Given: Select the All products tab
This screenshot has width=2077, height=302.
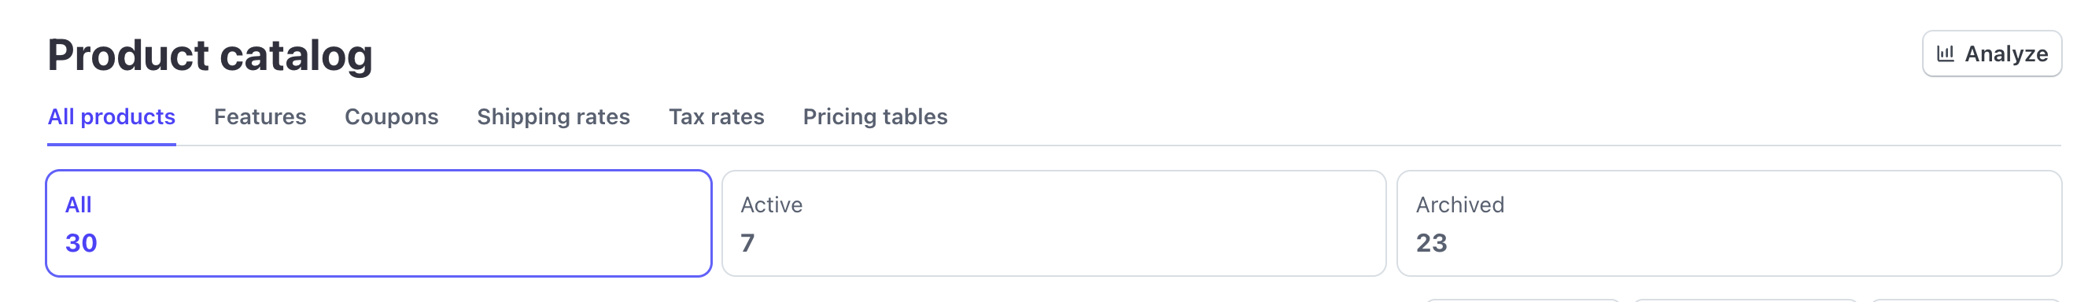Looking at the screenshot, I should pyautogui.click(x=111, y=116).
